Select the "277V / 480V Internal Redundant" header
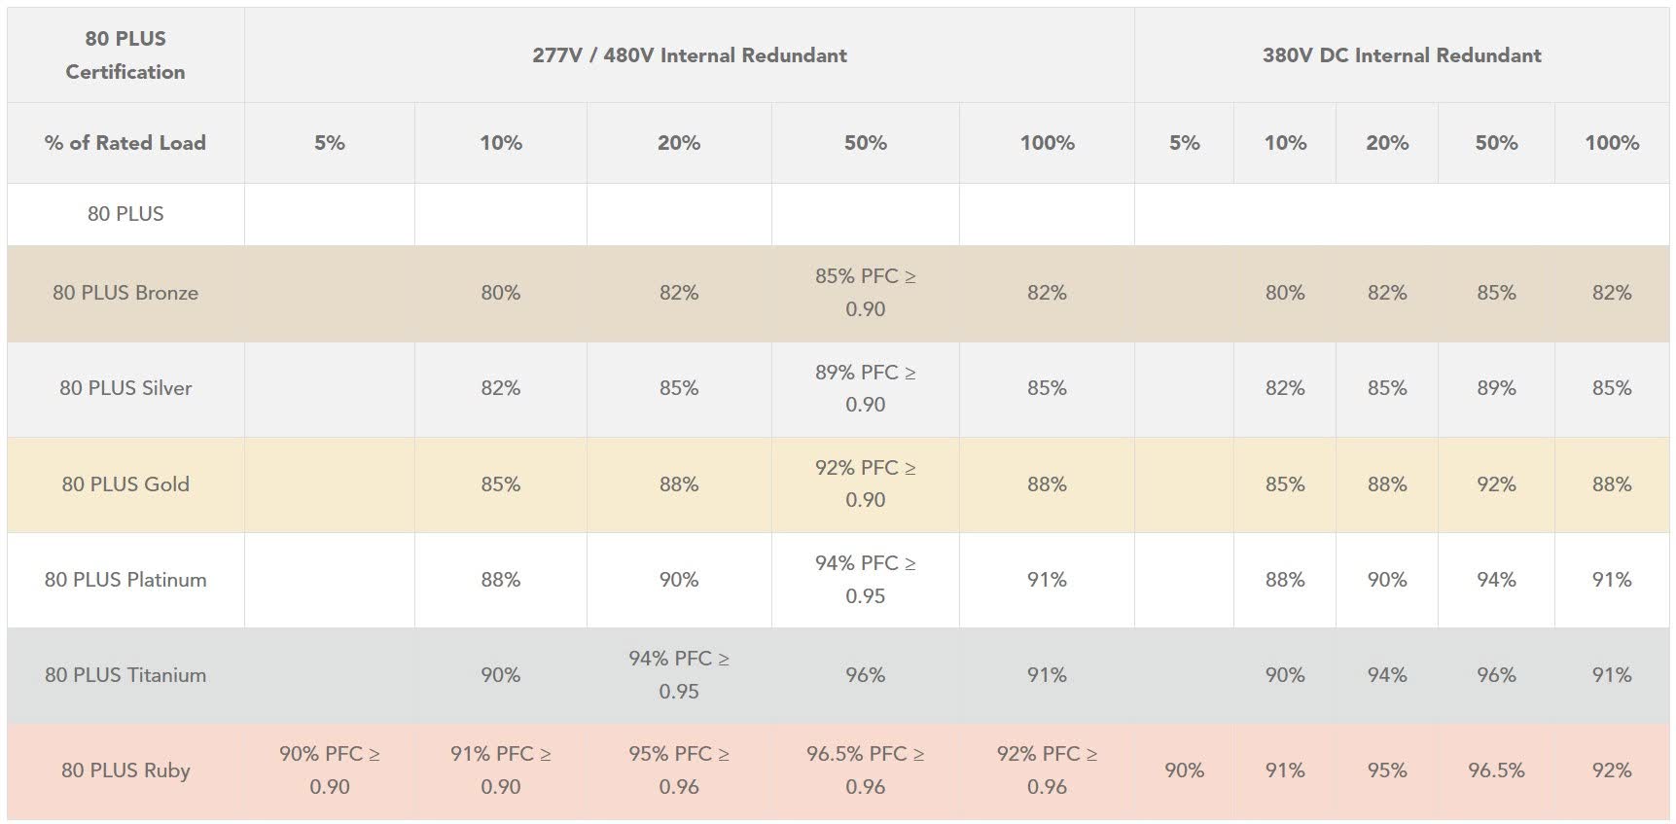This screenshot has height=824, width=1676. [x=689, y=55]
